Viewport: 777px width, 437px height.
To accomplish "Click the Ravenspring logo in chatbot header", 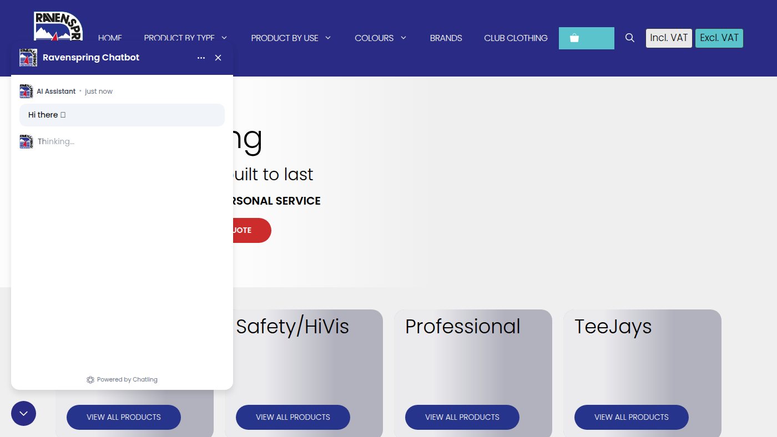I will pyautogui.click(x=28, y=58).
